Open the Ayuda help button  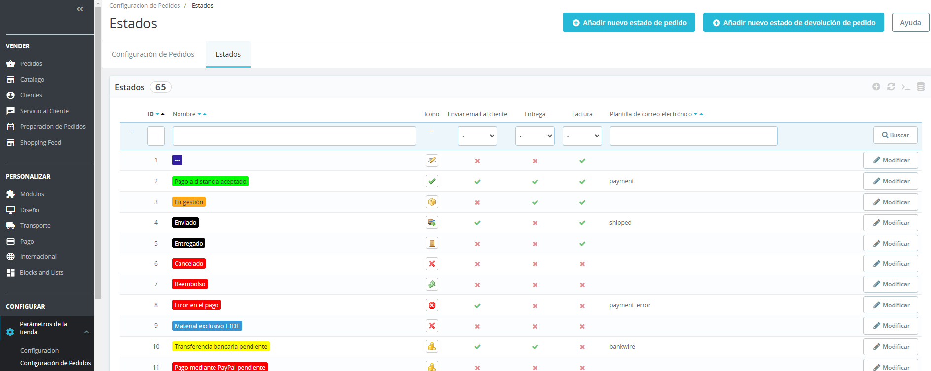(x=910, y=23)
